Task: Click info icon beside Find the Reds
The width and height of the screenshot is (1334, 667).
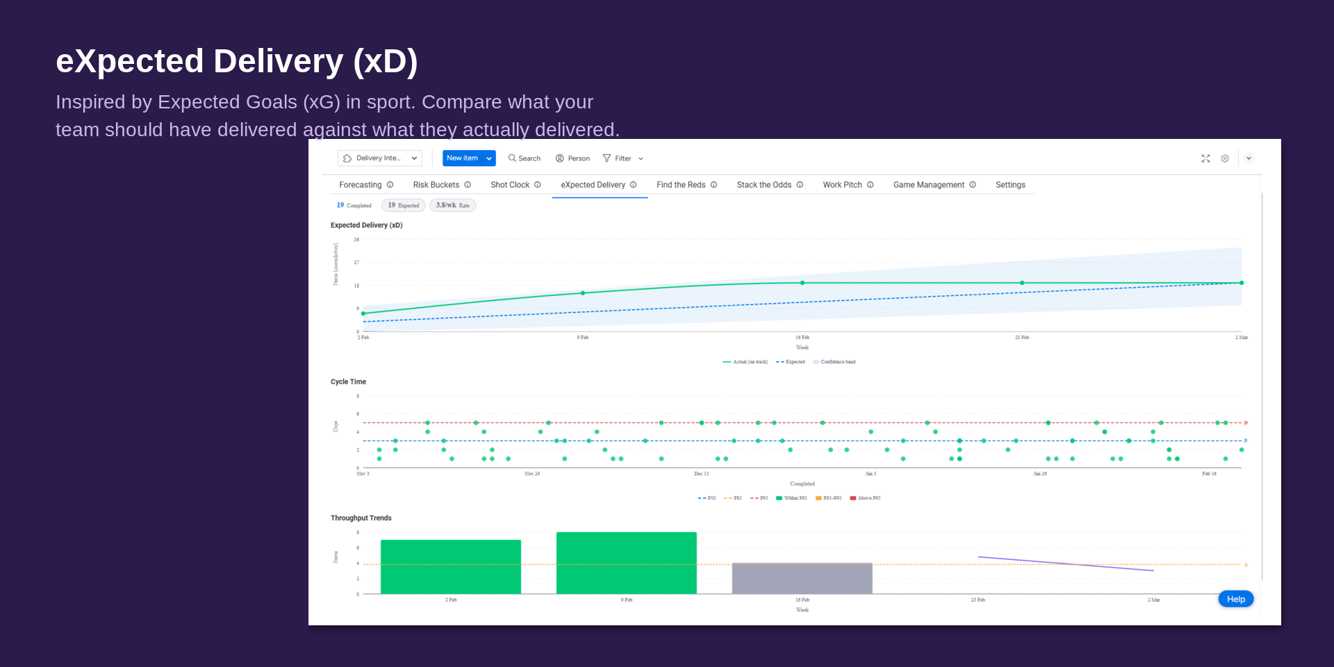Action: 714,185
